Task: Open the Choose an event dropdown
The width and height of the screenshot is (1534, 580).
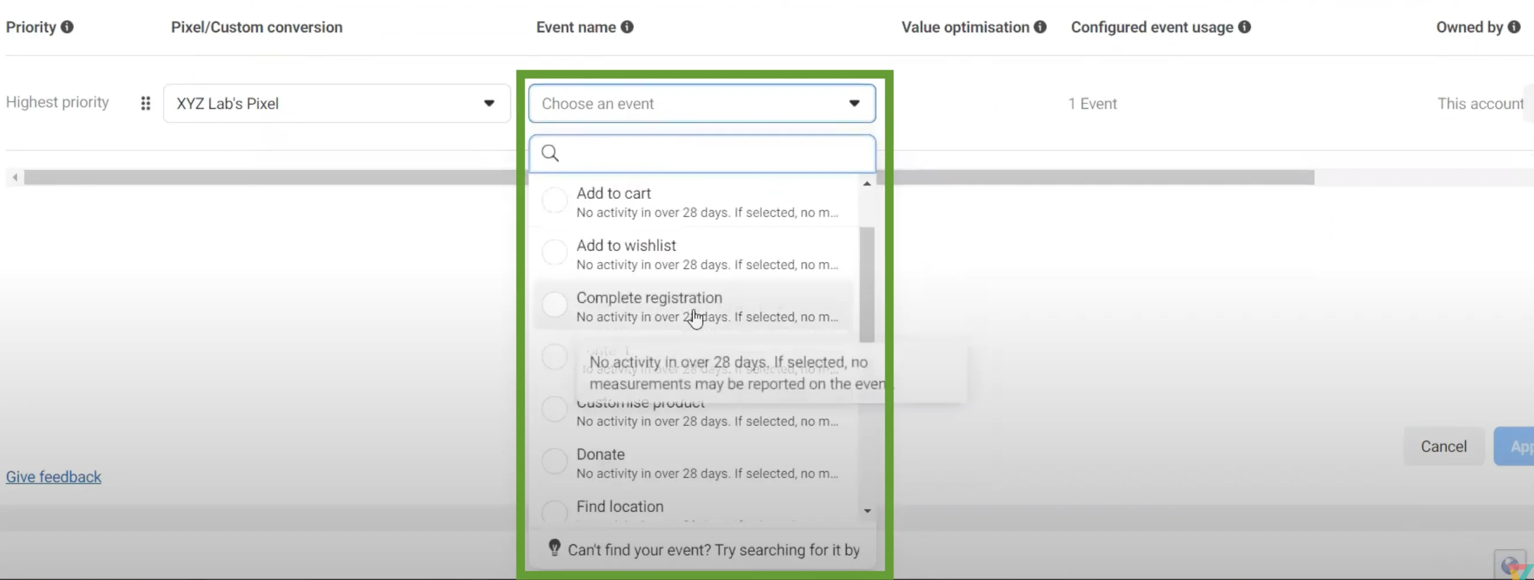Action: [x=702, y=104]
